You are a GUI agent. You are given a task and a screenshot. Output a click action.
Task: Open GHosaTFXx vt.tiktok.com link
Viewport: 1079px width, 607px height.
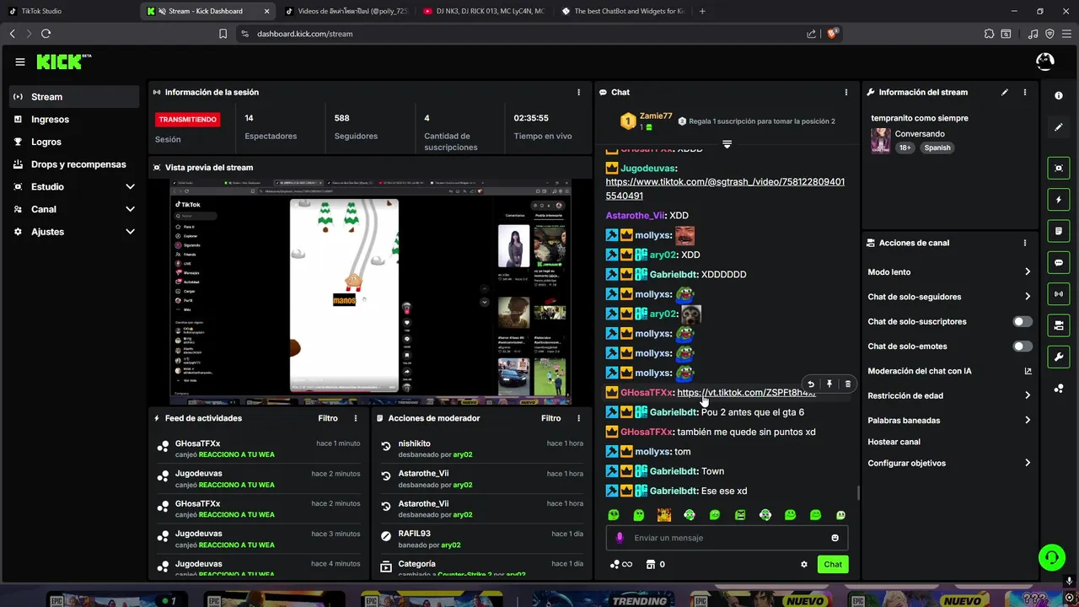tap(746, 393)
